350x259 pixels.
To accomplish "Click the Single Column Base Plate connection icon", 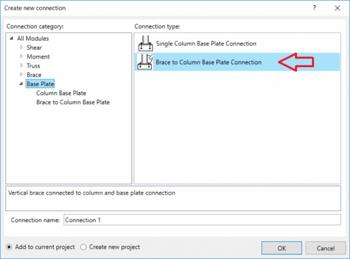I will click(144, 44).
